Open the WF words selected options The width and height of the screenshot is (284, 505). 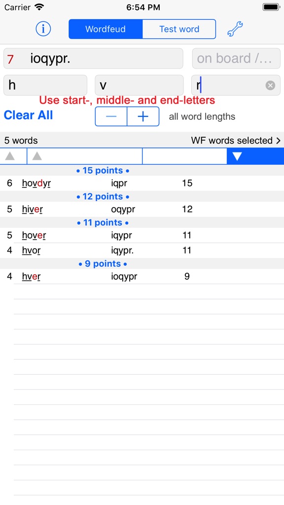point(235,140)
